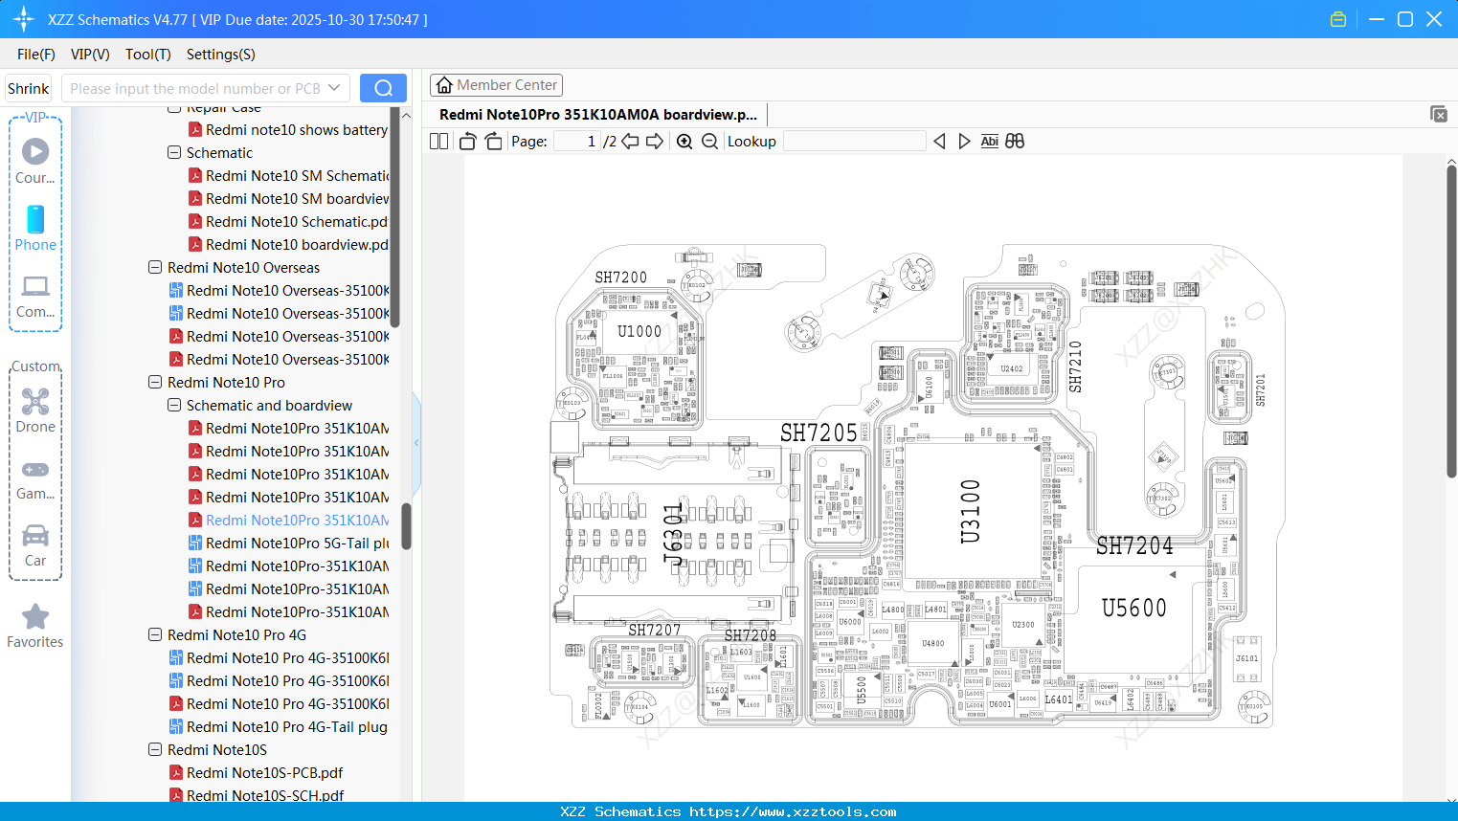1458x821 pixels.
Task: Click the Page number field
Action: click(x=577, y=142)
